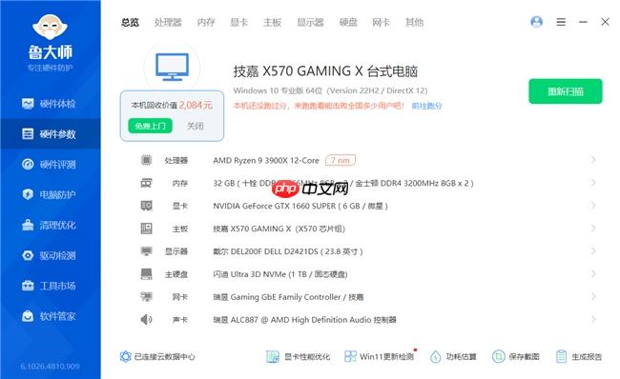Switch to the 显卡 tab
Screen dimensions: 620x379
tap(238, 23)
